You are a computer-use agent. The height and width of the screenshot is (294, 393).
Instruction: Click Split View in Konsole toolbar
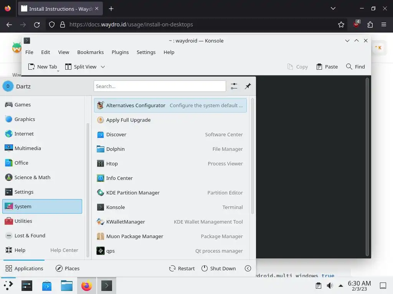[x=81, y=67]
